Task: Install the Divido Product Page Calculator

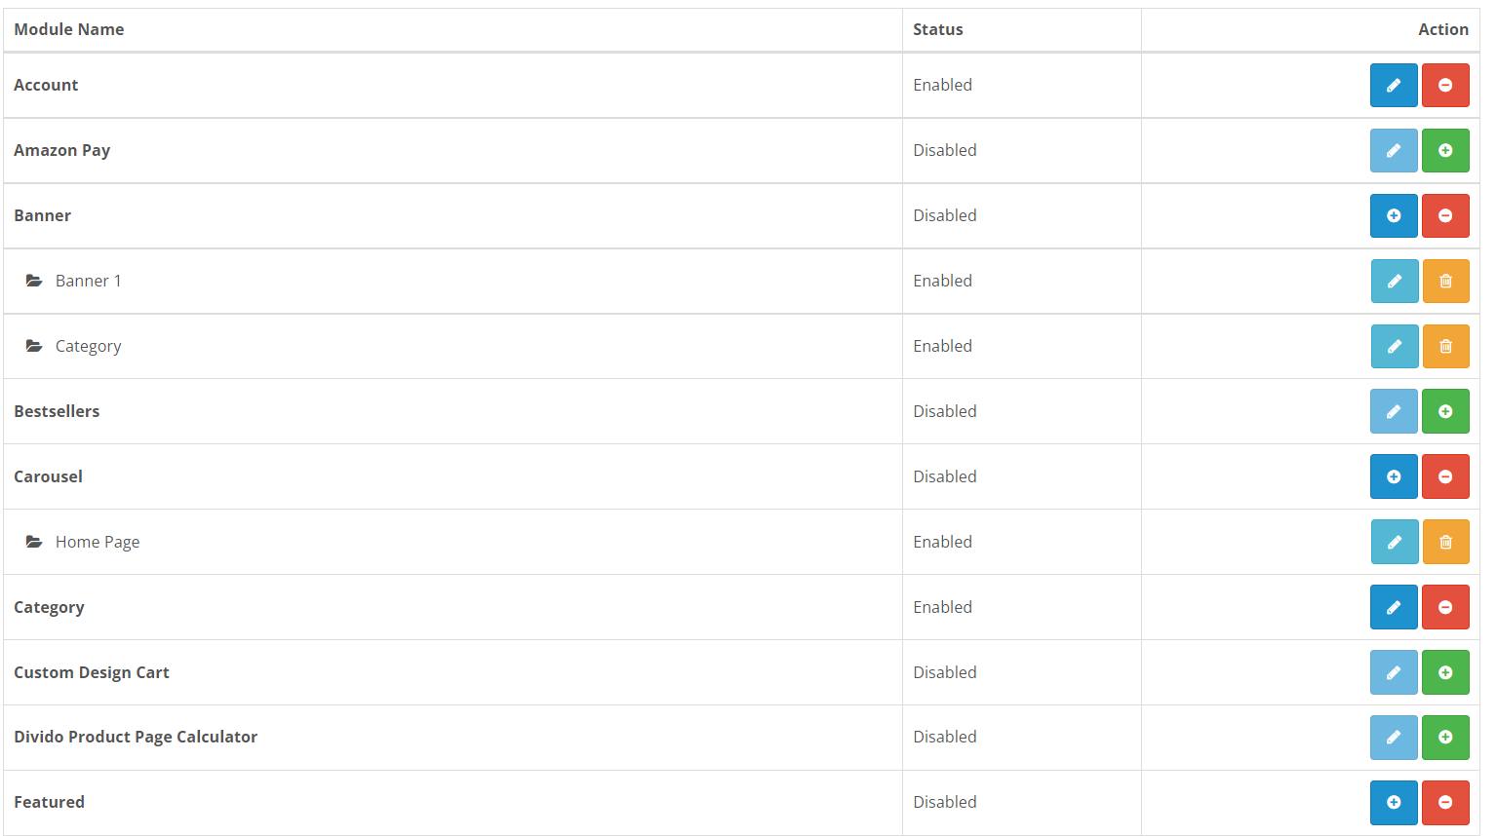Action: 1445,737
